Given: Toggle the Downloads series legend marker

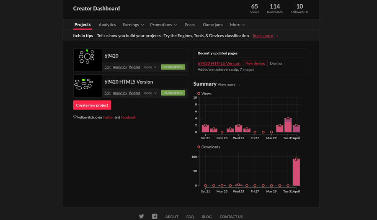Looking at the screenshot, I should pyautogui.click(x=199, y=147).
